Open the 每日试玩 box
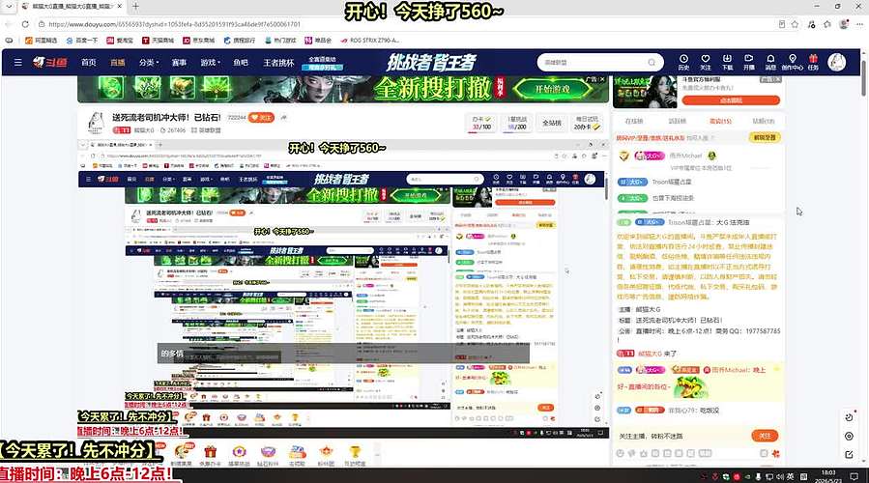Viewport: 869px width, 483px height. pyautogui.click(x=587, y=123)
